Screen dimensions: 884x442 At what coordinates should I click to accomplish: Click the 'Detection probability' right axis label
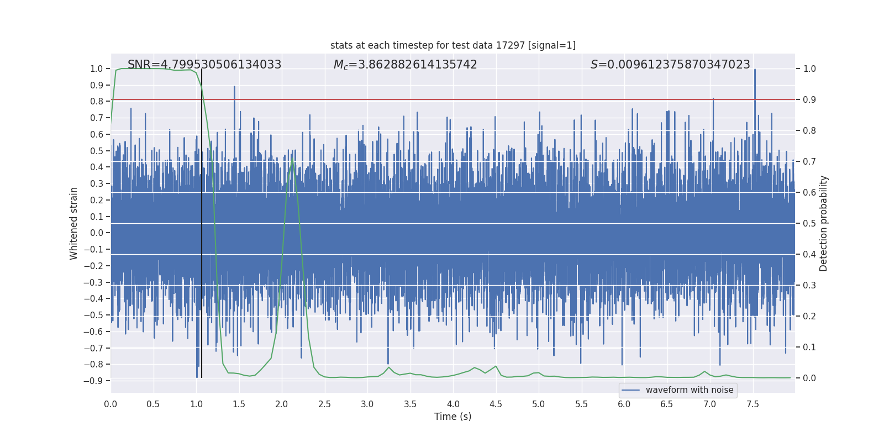pos(824,223)
